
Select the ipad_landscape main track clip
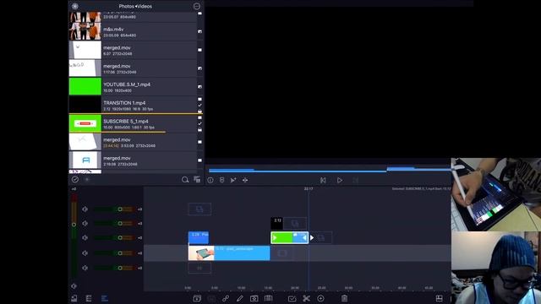pyautogui.click(x=229, y=253)
